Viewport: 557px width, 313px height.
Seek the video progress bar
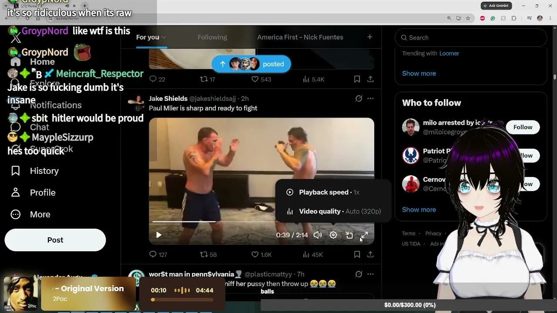point(262,221)
